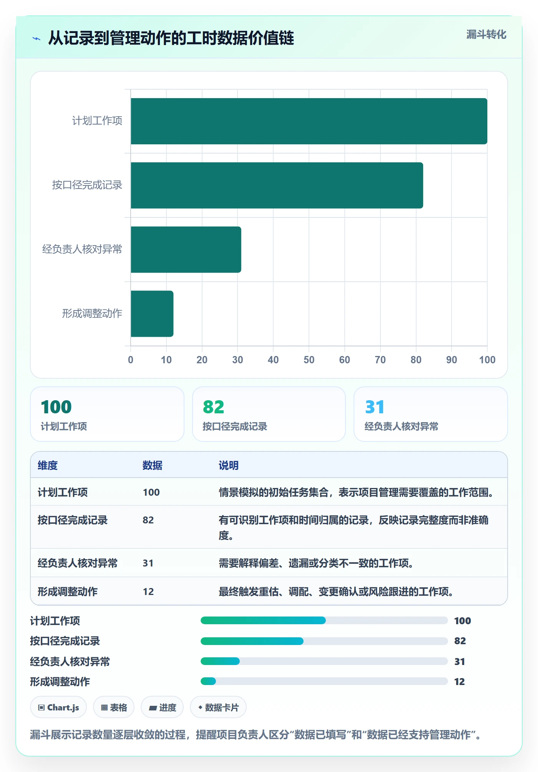The width and height of the screenshot is (538, 772).
Task: Click the 计划工作项 bar in the chart
Action: (309, 121)
